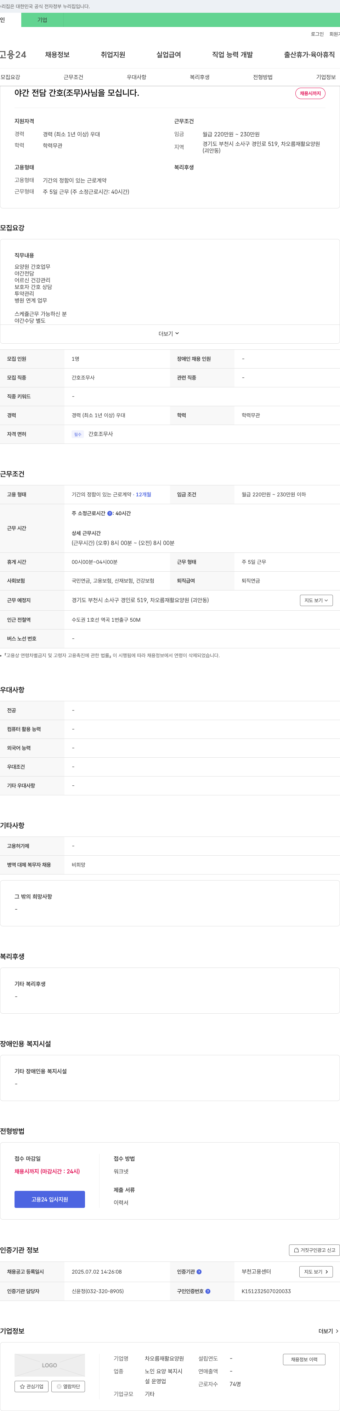Screen dimensions: 340x1411
Task: Select 주 5일 근무 in 근무 형태 row
Action: click(254, 562)
